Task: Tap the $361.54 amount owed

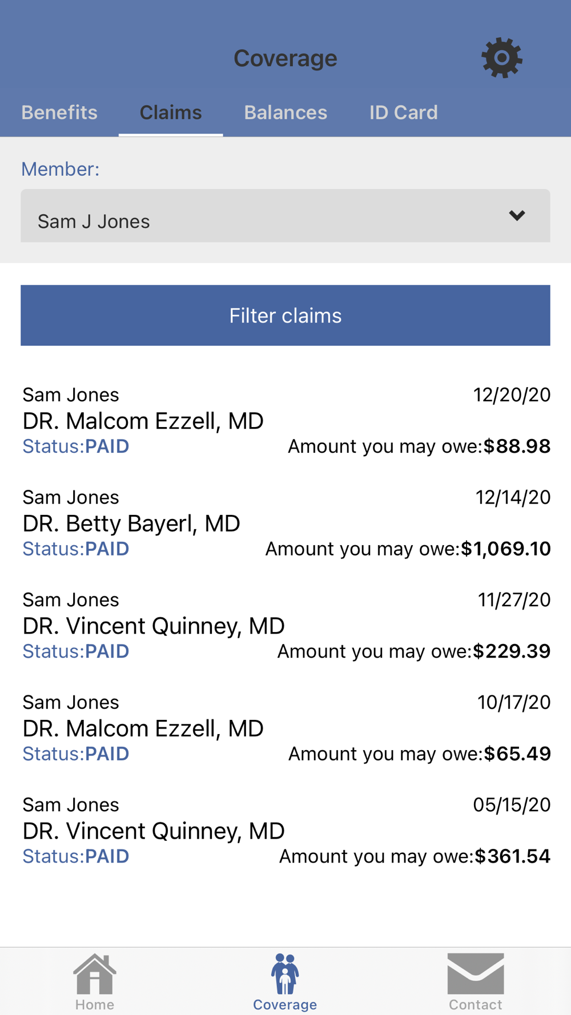Action: pyautogui.click(x=512, y=856)
